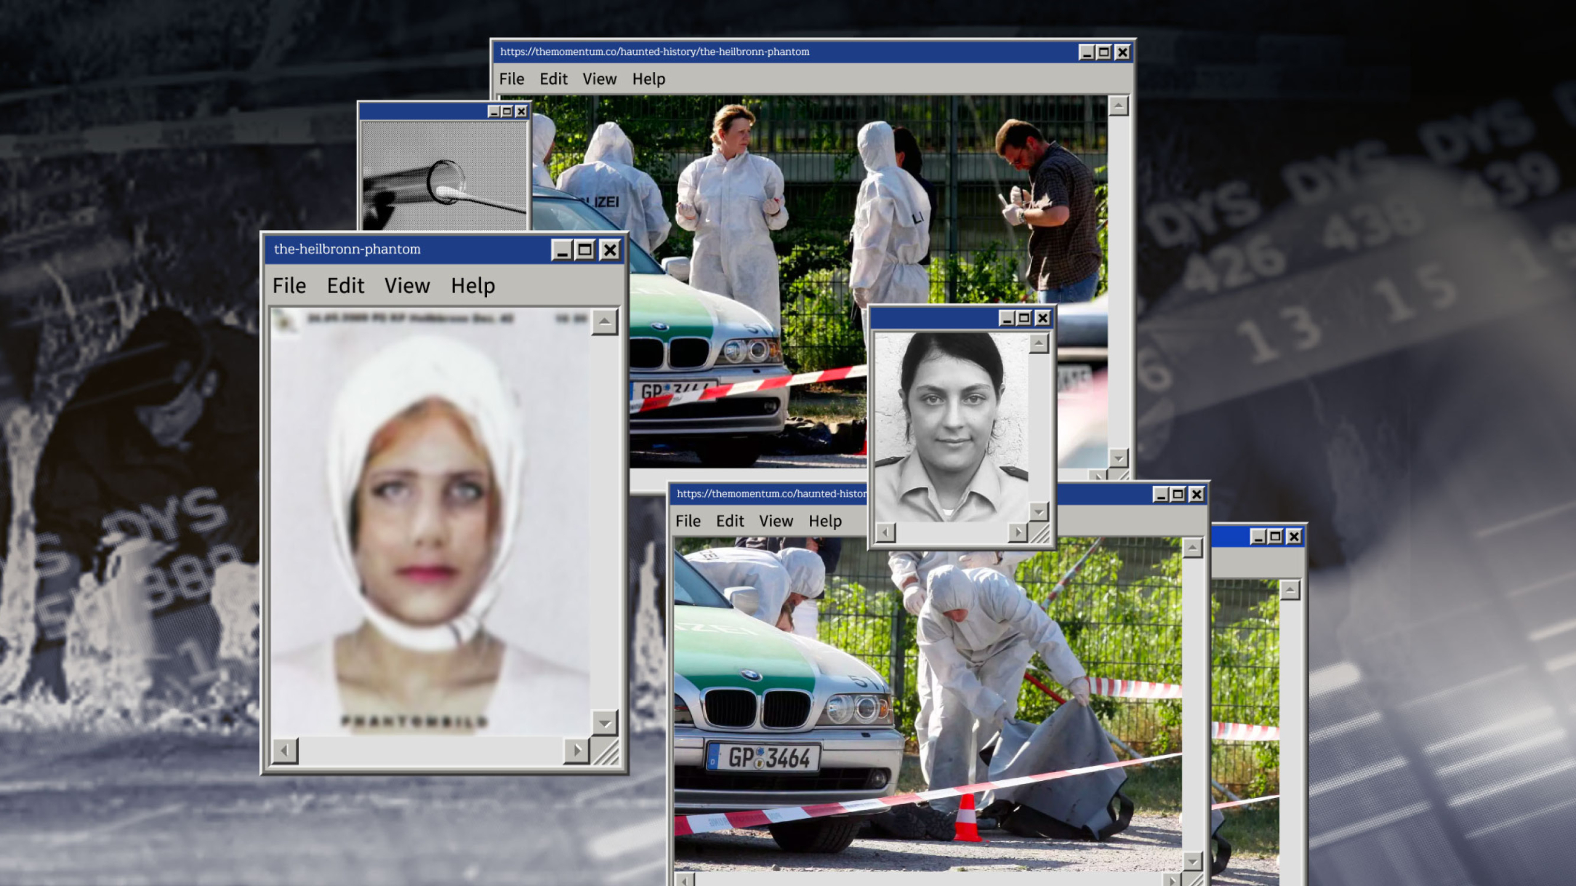1576x886 pixels.
Task: Click the female officer portrait photo
Action: (951, 426)
